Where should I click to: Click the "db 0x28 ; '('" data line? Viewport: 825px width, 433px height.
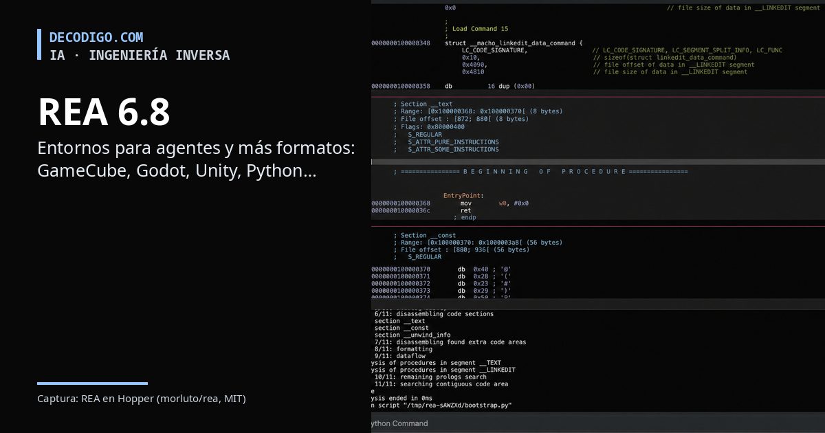point(485,276)
